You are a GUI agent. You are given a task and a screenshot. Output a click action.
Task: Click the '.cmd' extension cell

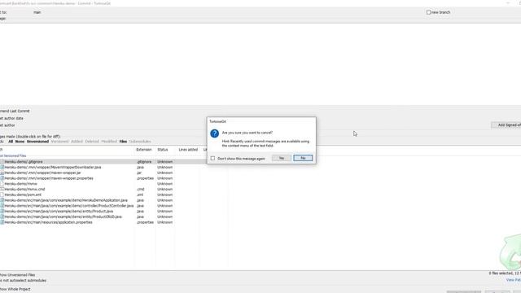click(140, 189)
